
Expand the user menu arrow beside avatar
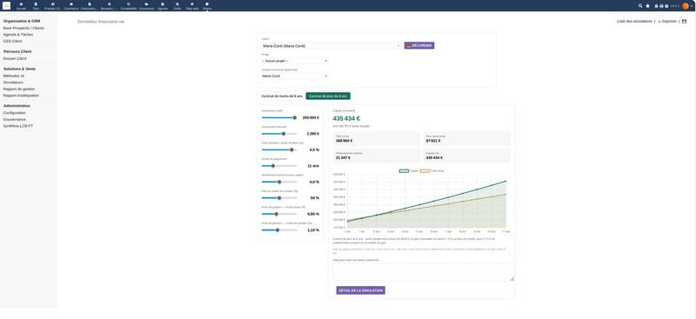click(692, 6)
